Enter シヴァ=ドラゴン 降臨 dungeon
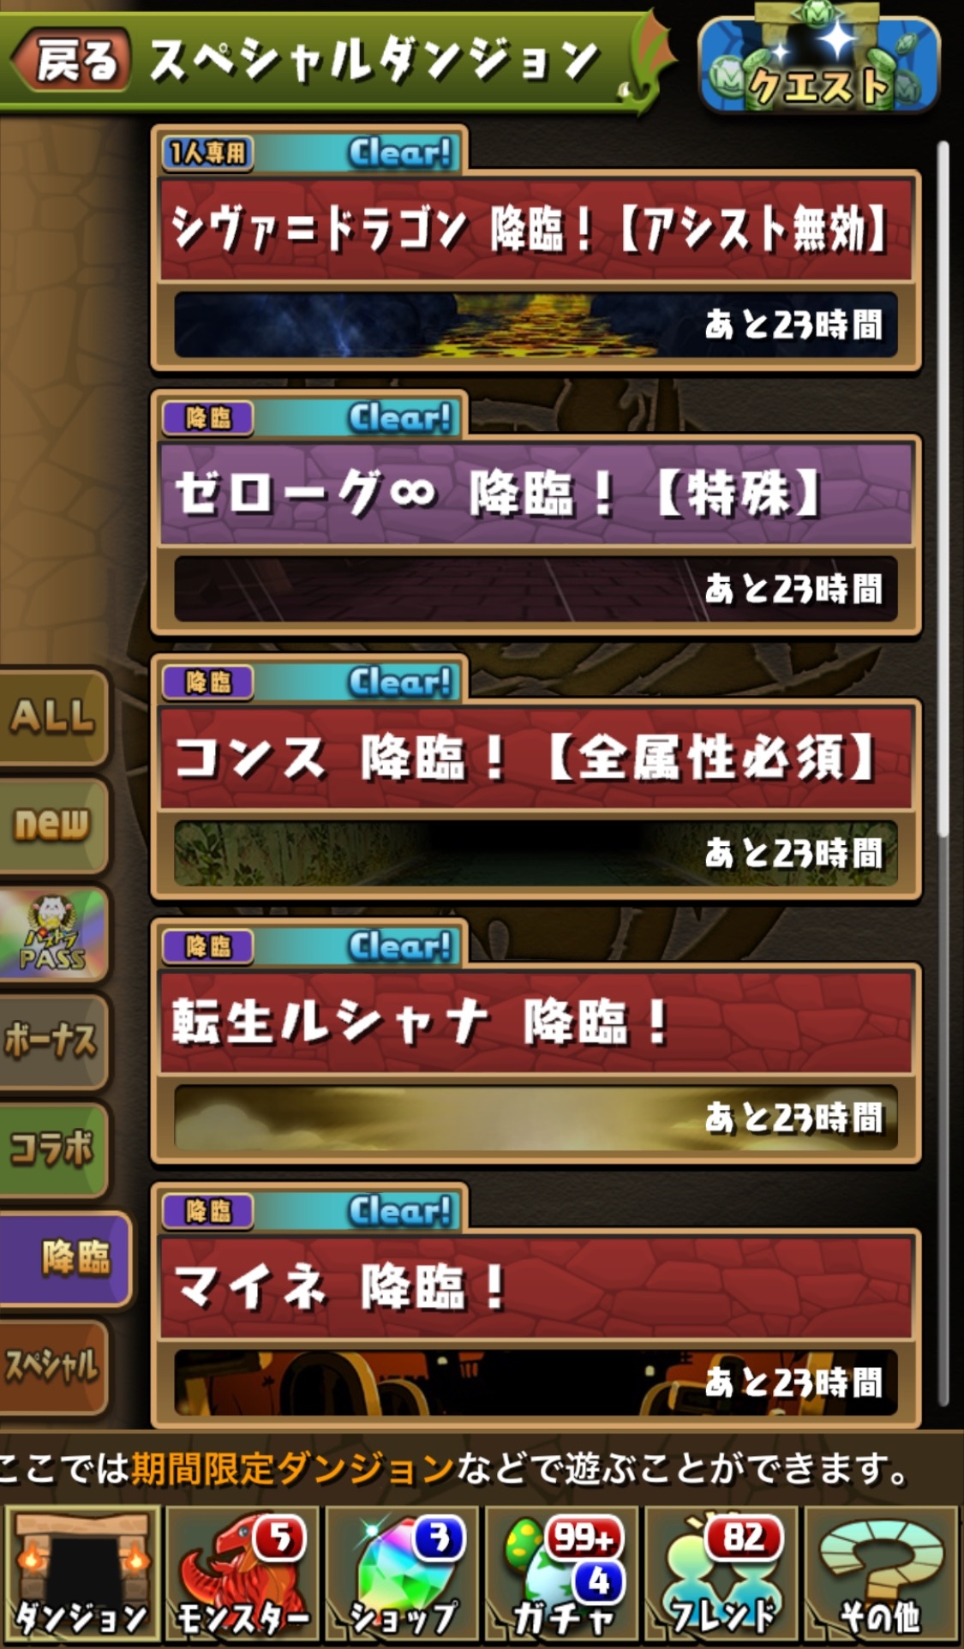The width and height of the screenshot is (964, 1649). pos(536,249)
